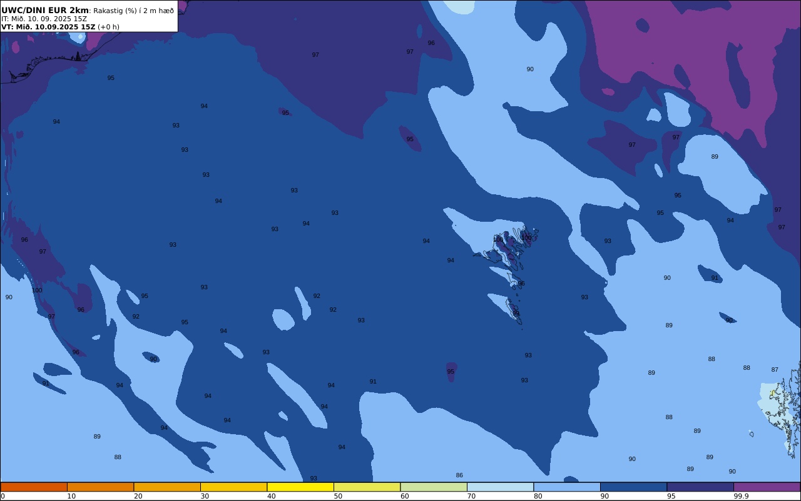Click the '0' label at the legend start
Image resolution: width=801 pixels, height=501 pixels.
(x=3, y=496)
